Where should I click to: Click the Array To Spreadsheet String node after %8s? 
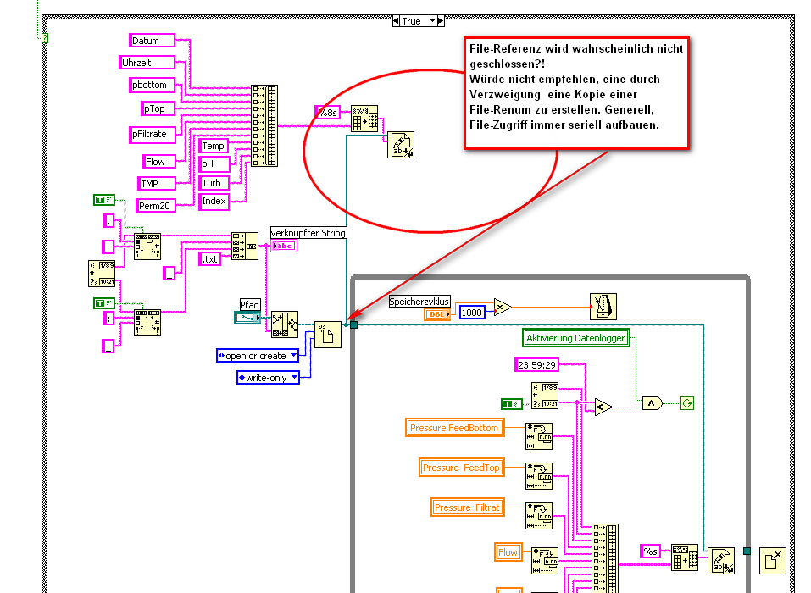point(364,119)
